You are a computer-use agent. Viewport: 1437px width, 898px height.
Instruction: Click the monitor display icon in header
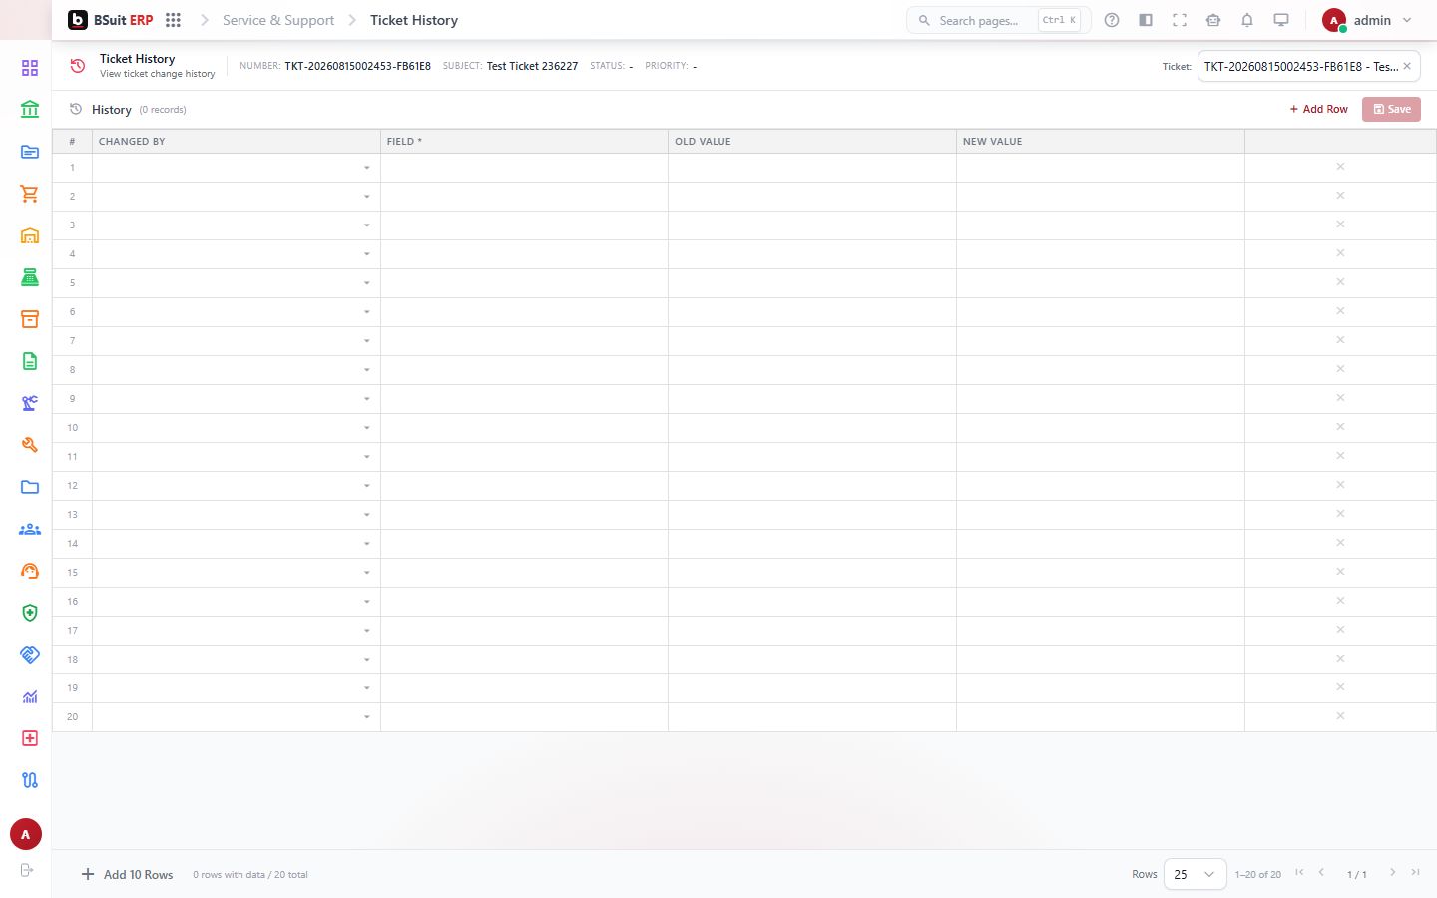click(x=1281, y=20)
